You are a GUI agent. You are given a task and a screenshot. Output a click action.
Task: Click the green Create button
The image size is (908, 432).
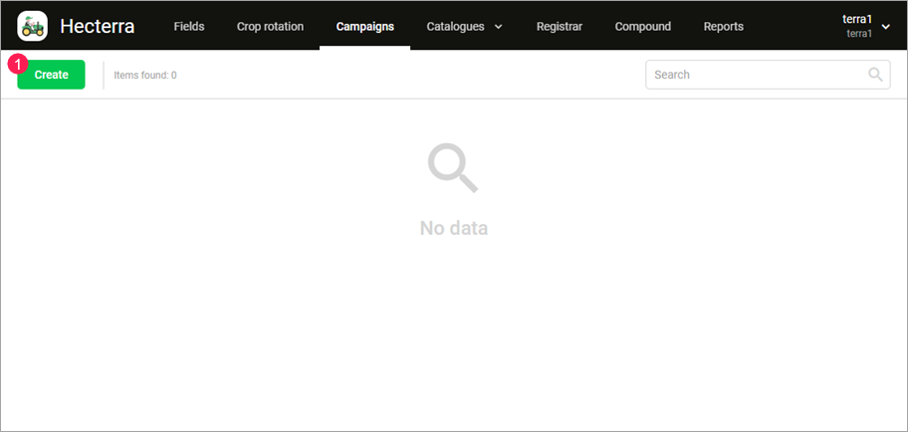51,75
